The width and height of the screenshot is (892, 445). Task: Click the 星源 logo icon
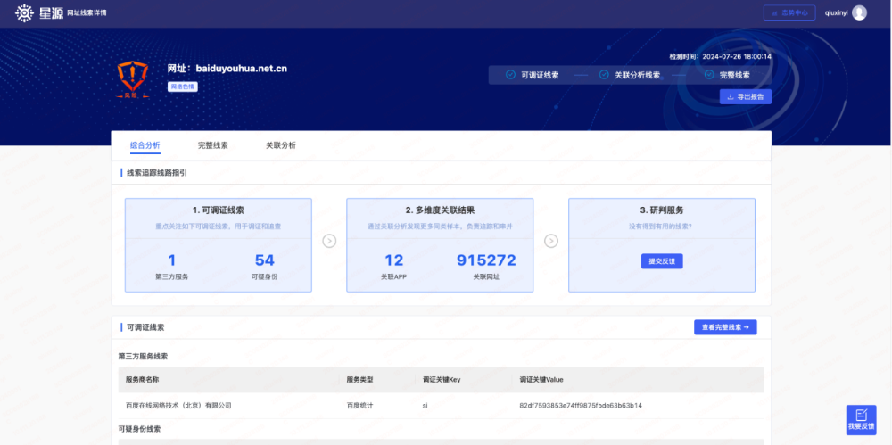[x=24, y=12]
